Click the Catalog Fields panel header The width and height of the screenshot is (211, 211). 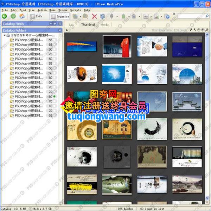[x=32, y=24]
